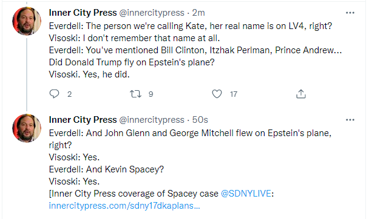Open @innercitypress handle on first tweet
This screenshot has height=219, width=369.
[x=152, y=13]
